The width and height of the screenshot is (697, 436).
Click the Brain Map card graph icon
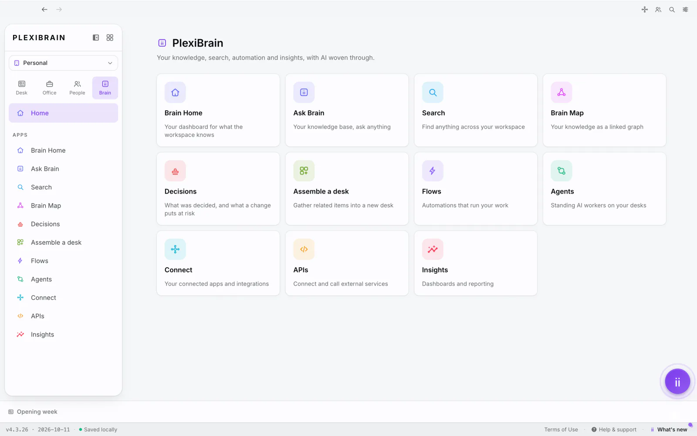(562, 92)
